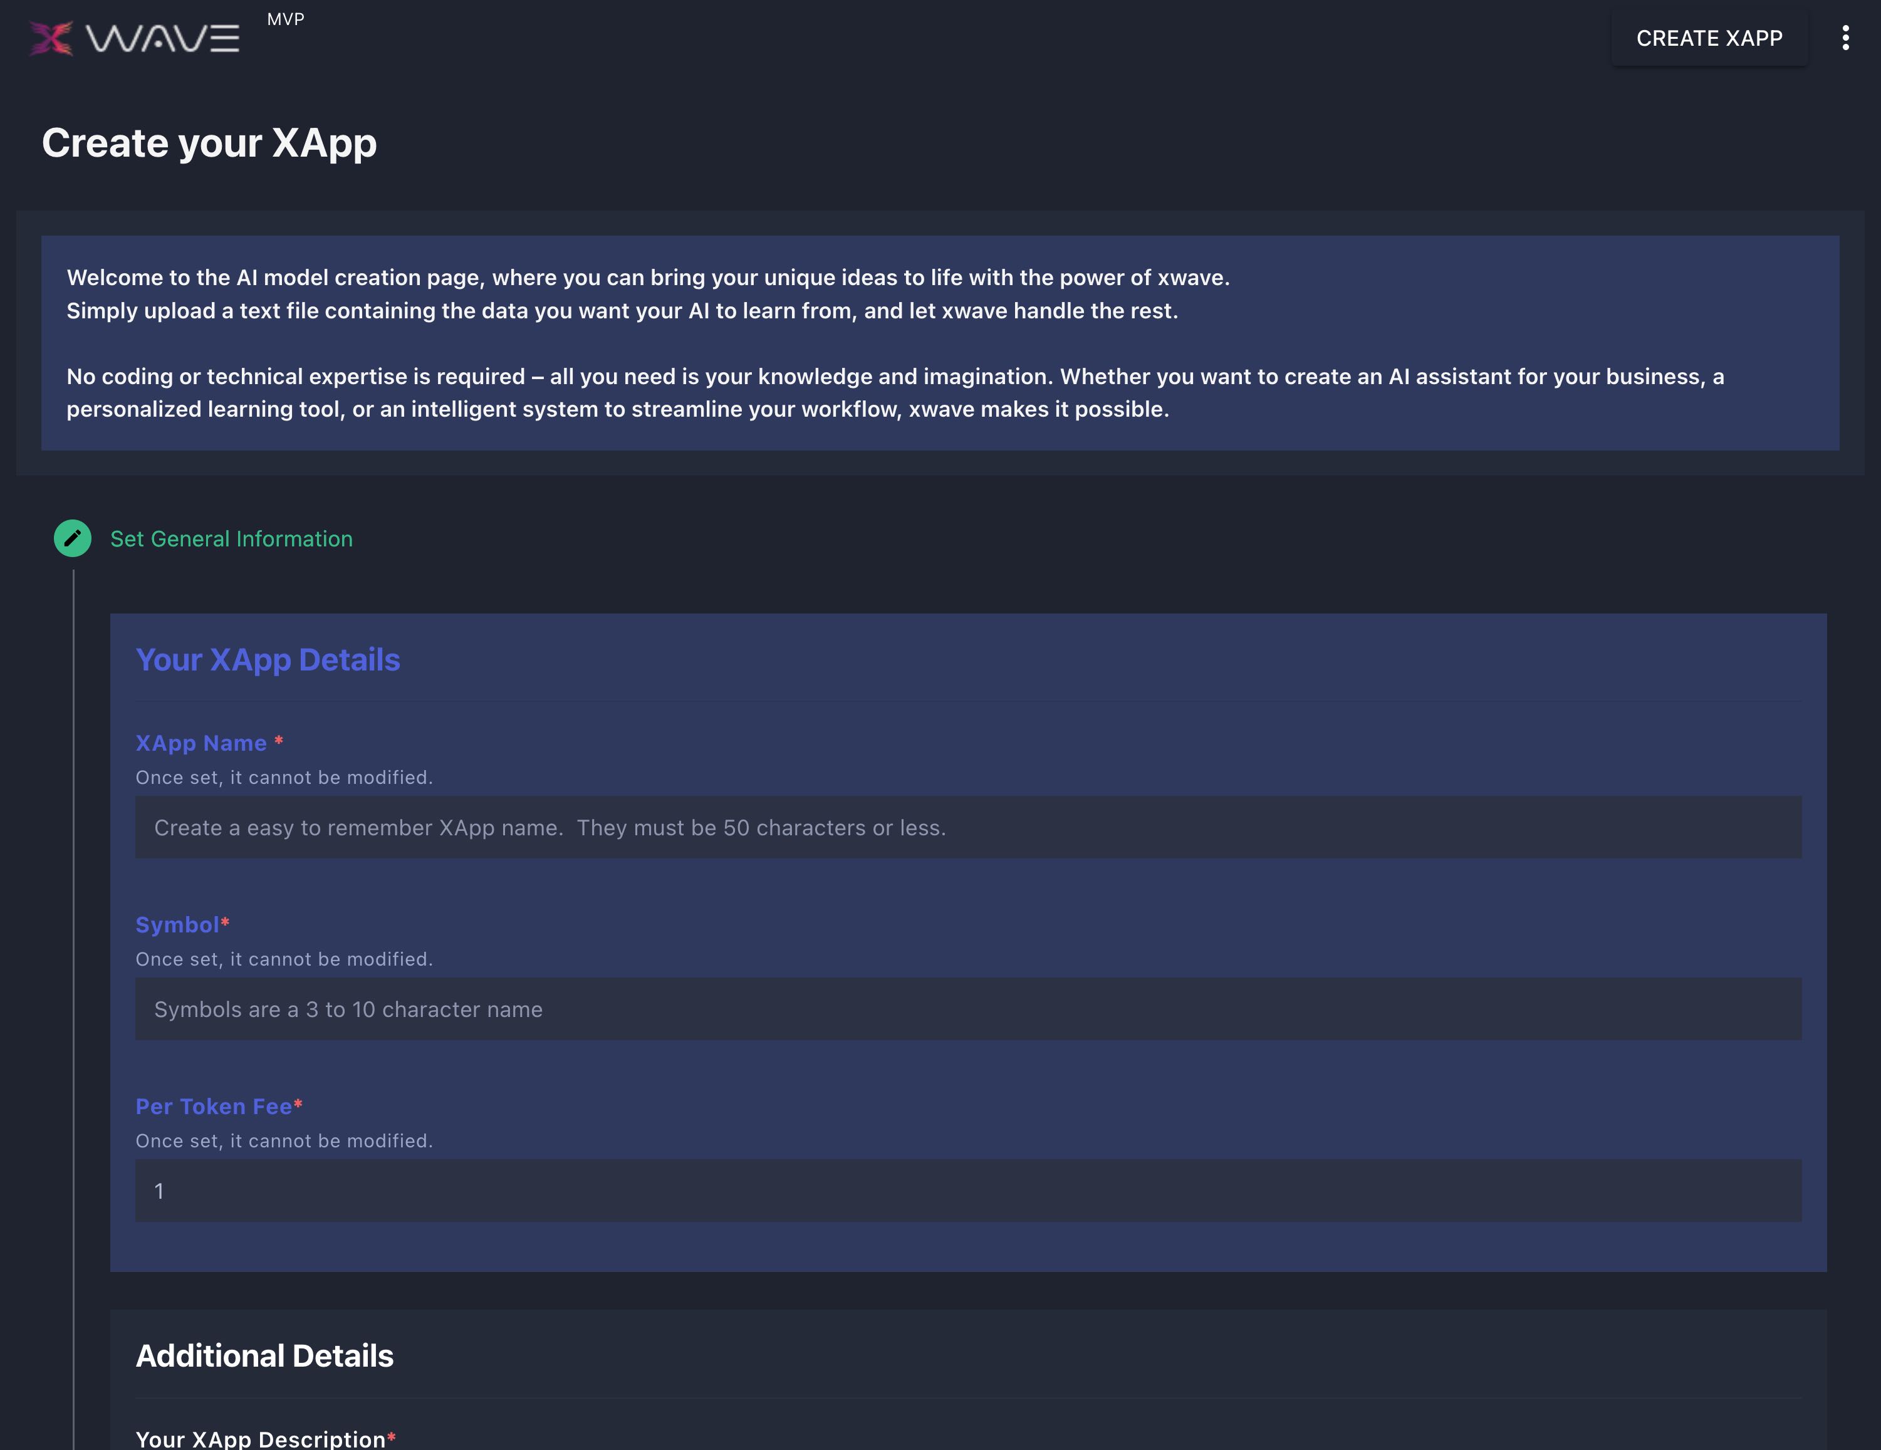
Task: Click the XWAVE logo
Action: tap(134, 38)
